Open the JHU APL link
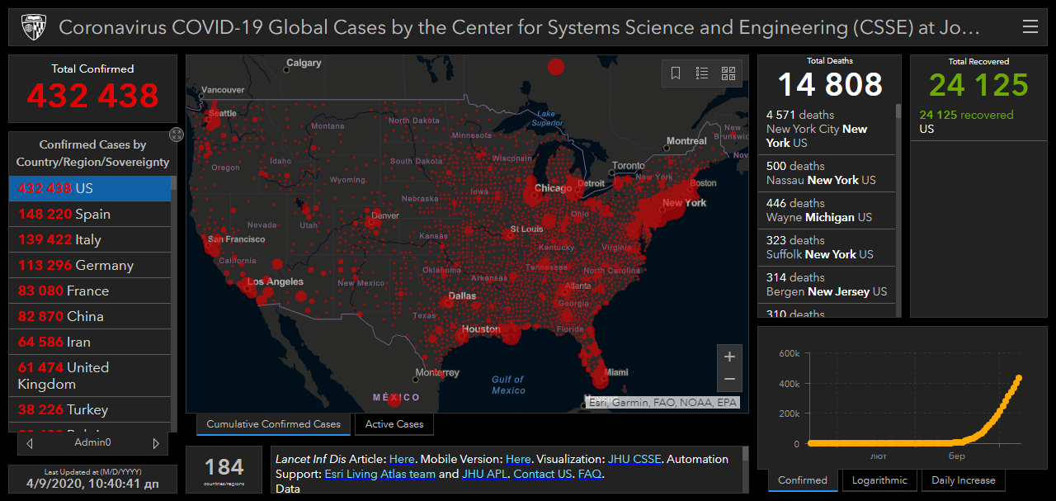This screenshot has height=501, width=1056. [483, 474]
